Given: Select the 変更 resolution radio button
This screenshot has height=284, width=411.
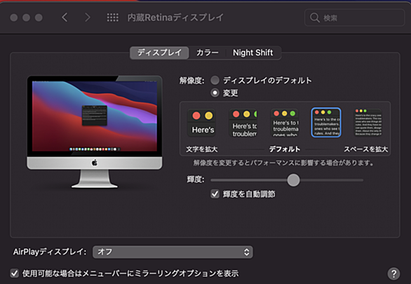Looking at the screenshot, I should [x=215, y=93].
